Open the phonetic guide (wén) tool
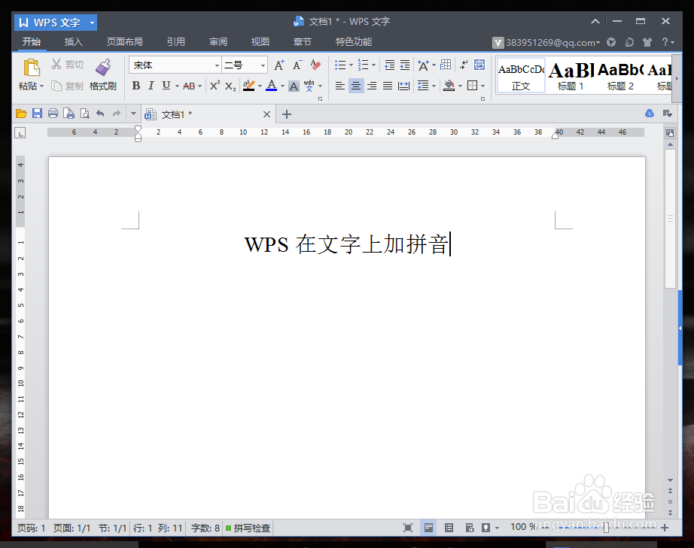 (x=309, y=85)
